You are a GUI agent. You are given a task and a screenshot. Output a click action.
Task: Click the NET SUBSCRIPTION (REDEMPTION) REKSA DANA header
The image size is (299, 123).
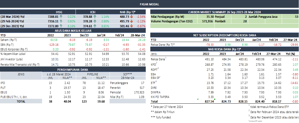pos(225,35)
